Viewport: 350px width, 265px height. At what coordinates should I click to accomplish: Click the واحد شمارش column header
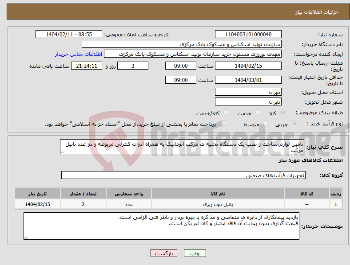click(129, 194)
